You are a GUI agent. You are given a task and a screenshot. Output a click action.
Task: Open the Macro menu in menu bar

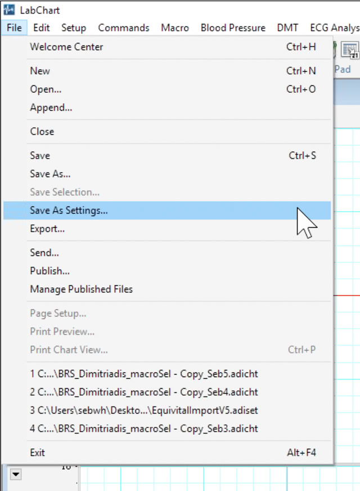point(175,28)
